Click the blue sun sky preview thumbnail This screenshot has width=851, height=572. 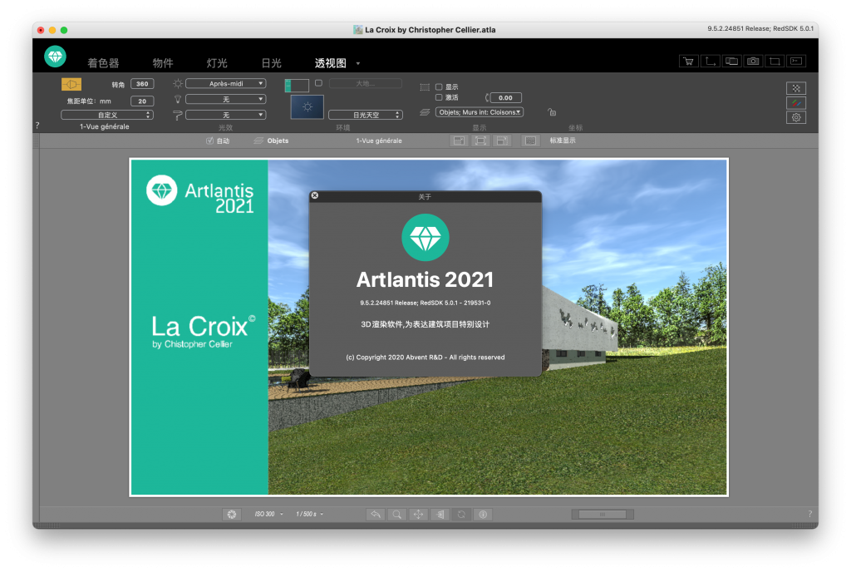coord(307,107)
